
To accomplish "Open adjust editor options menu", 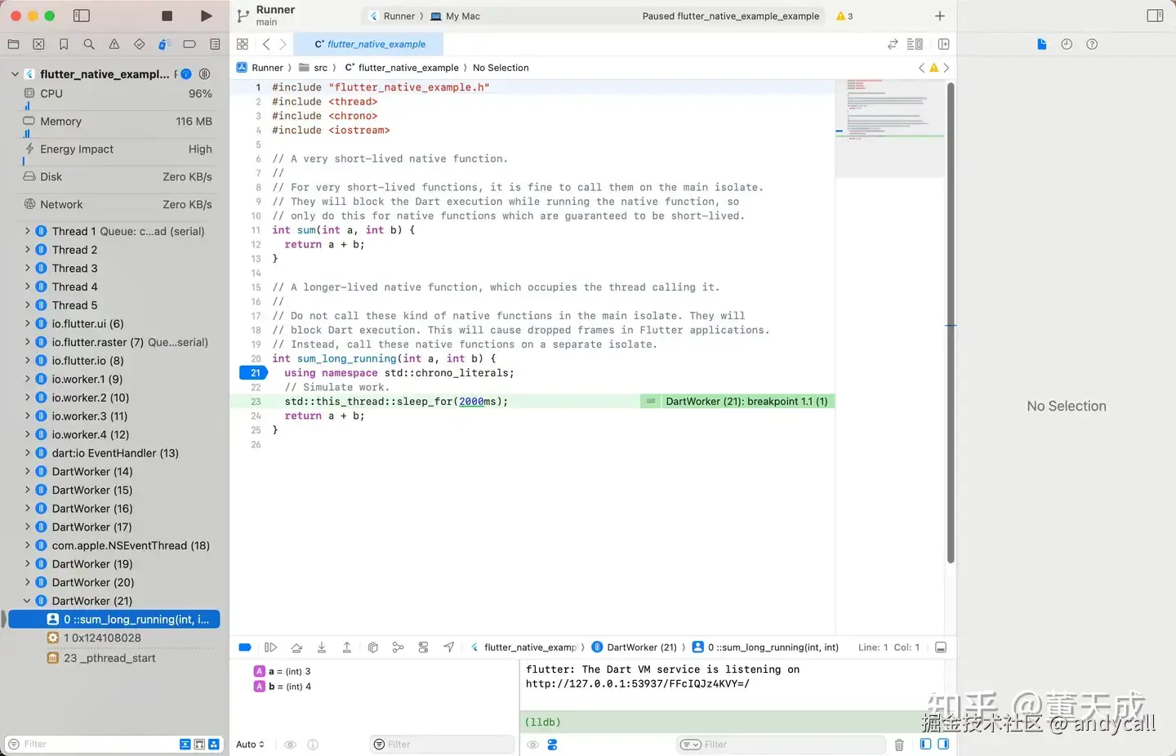I will 915,44.
